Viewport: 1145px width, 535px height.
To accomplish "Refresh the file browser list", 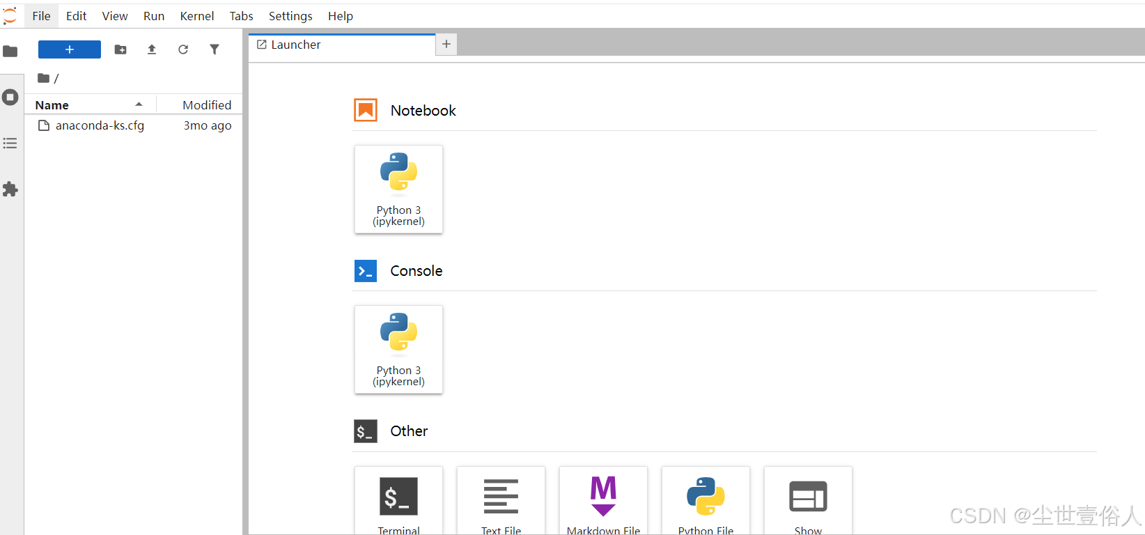I will [x=183, y=49].
